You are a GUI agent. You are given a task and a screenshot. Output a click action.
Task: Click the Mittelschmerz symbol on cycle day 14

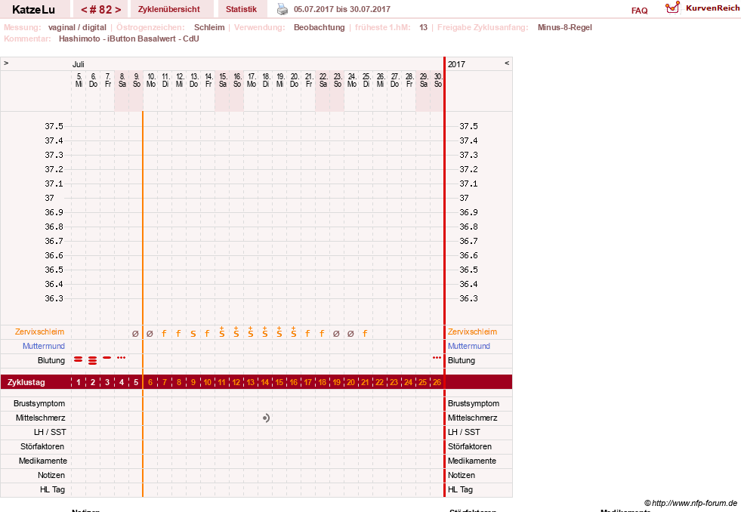267,418
